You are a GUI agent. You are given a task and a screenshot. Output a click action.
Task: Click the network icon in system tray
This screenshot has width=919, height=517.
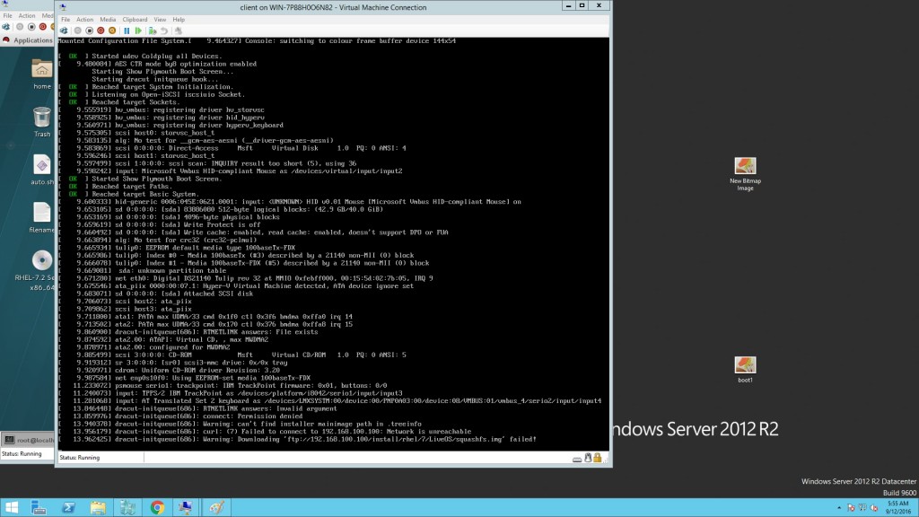click(x=862, y=508)
